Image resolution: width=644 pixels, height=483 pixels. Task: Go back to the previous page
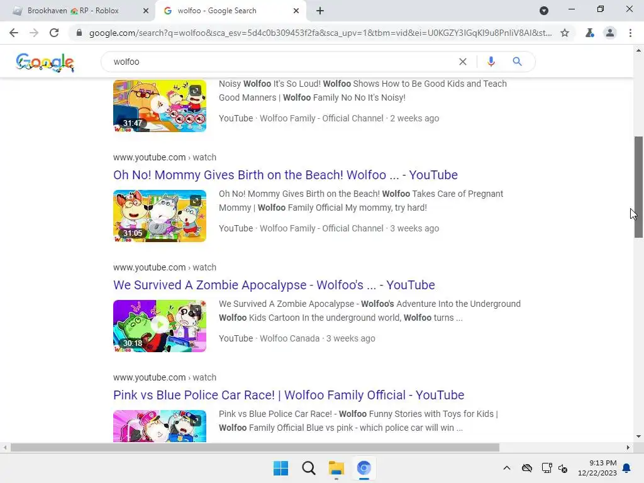14,33
